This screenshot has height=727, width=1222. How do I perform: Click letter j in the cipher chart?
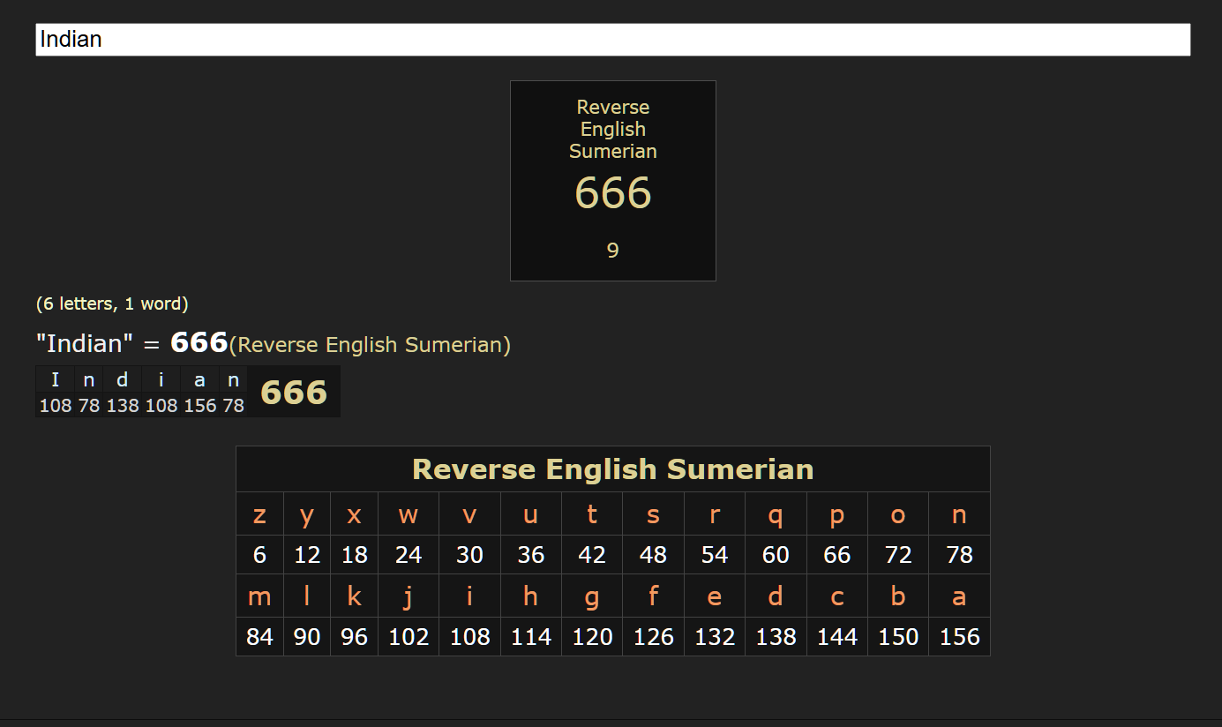tap(409, 597)
